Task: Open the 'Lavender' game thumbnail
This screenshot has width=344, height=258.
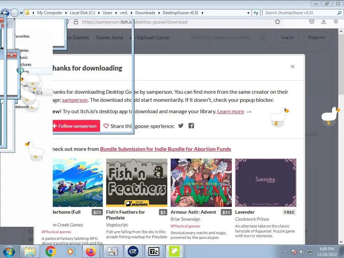Action: (266, 183)
